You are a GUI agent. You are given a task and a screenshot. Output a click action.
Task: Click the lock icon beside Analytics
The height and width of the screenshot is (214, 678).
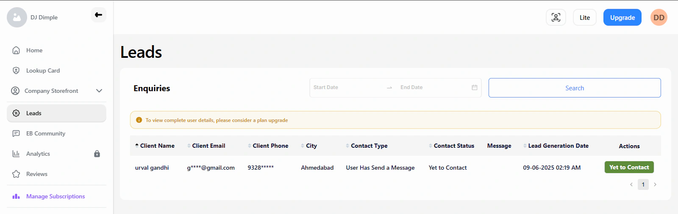point(97,154)
